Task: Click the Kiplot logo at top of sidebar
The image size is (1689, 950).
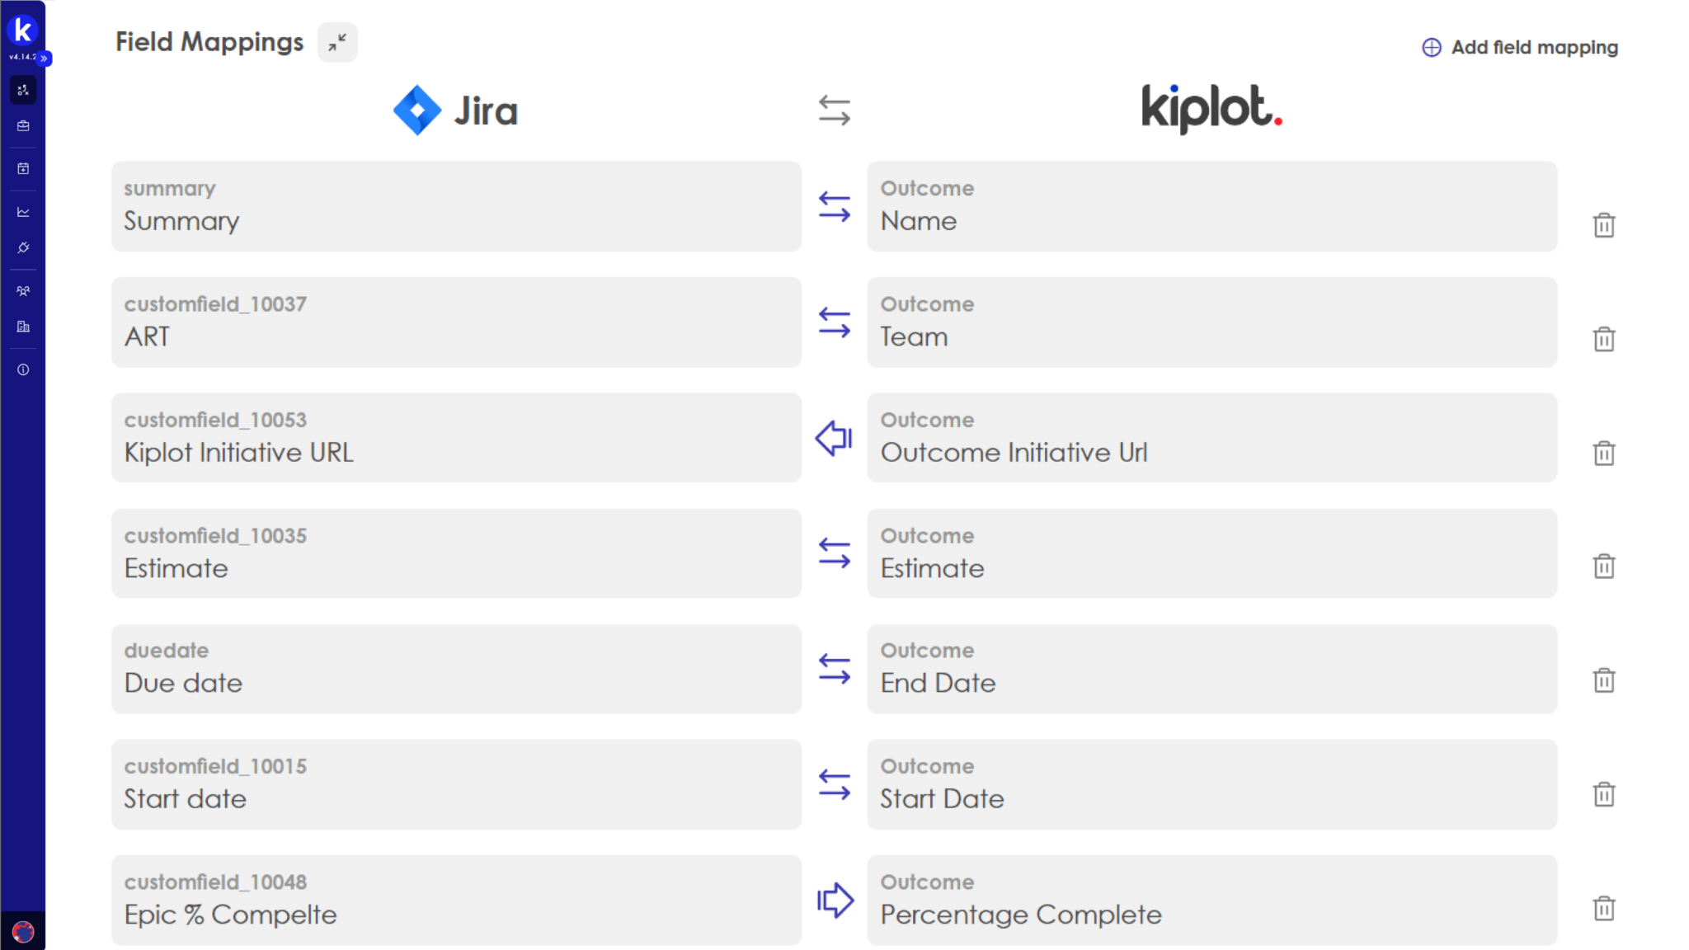Action: [x=23, y=30]
